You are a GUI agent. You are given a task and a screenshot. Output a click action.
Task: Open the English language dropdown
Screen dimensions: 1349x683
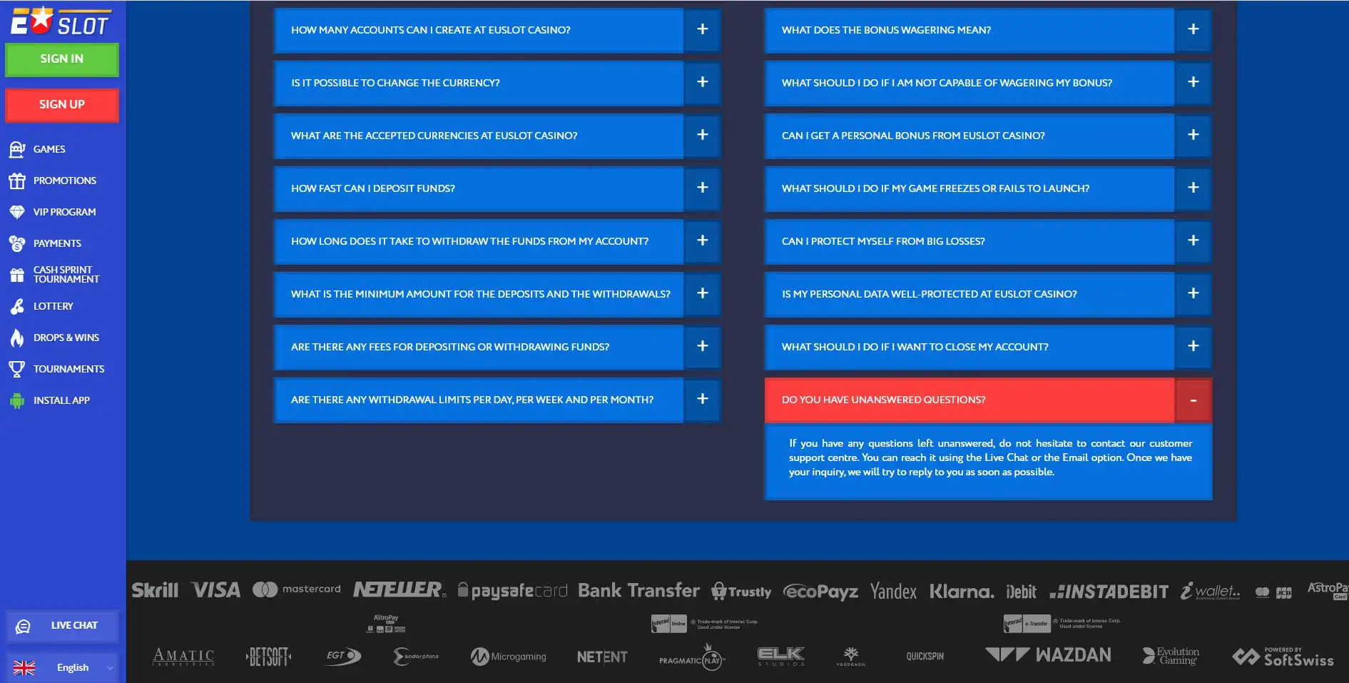[62, 667]
